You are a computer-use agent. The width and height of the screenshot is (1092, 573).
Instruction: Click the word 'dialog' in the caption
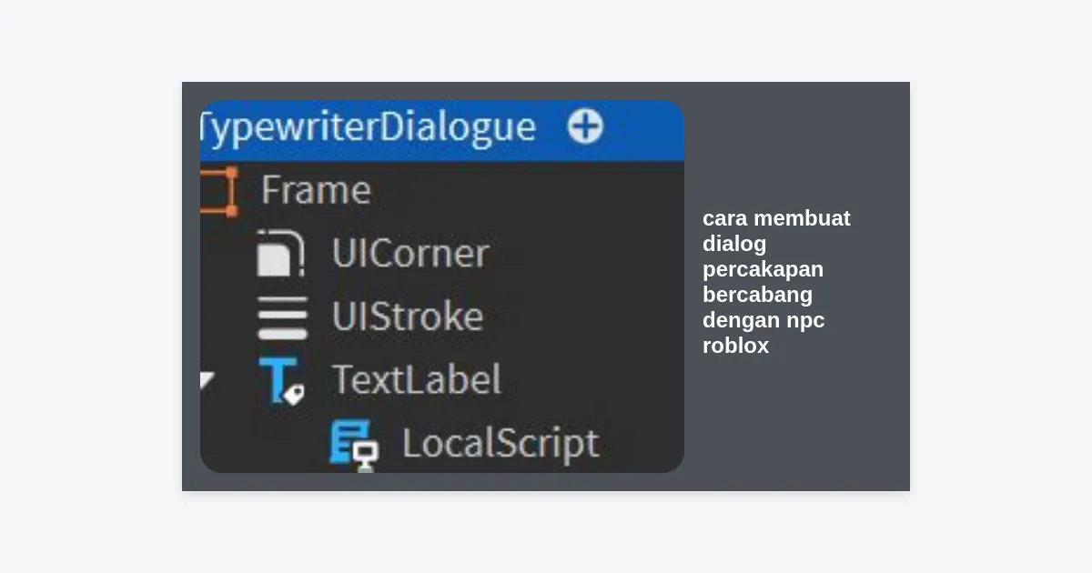coord(734,244)
